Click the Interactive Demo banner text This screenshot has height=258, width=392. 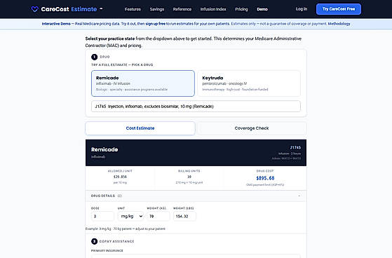(56, 24)
